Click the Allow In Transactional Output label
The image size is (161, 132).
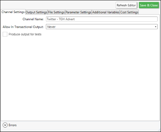click(x=23, y=27)
